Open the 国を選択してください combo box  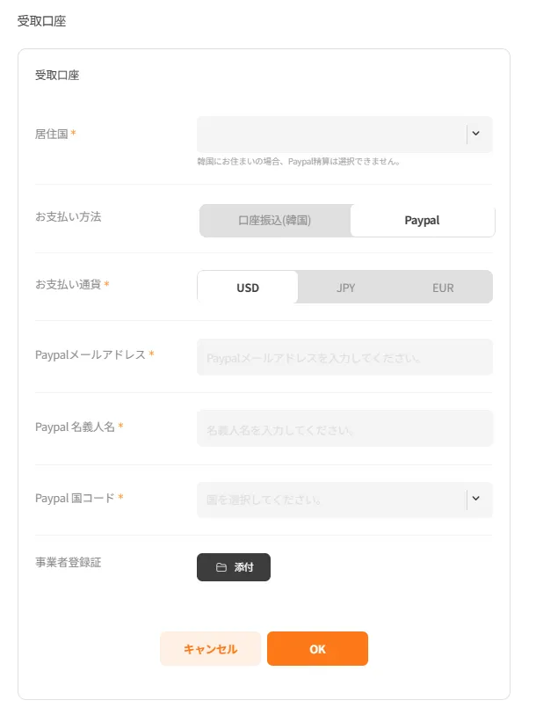332,500
